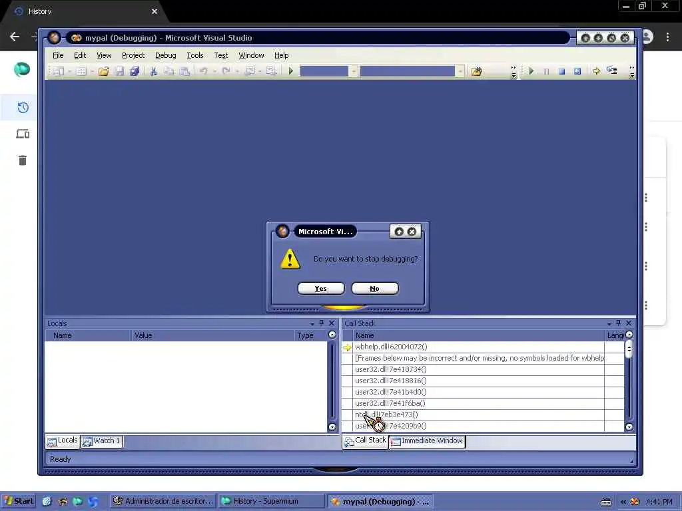Open the Help menu
Screen dimensions: 682x511
(x=282, y=55)
